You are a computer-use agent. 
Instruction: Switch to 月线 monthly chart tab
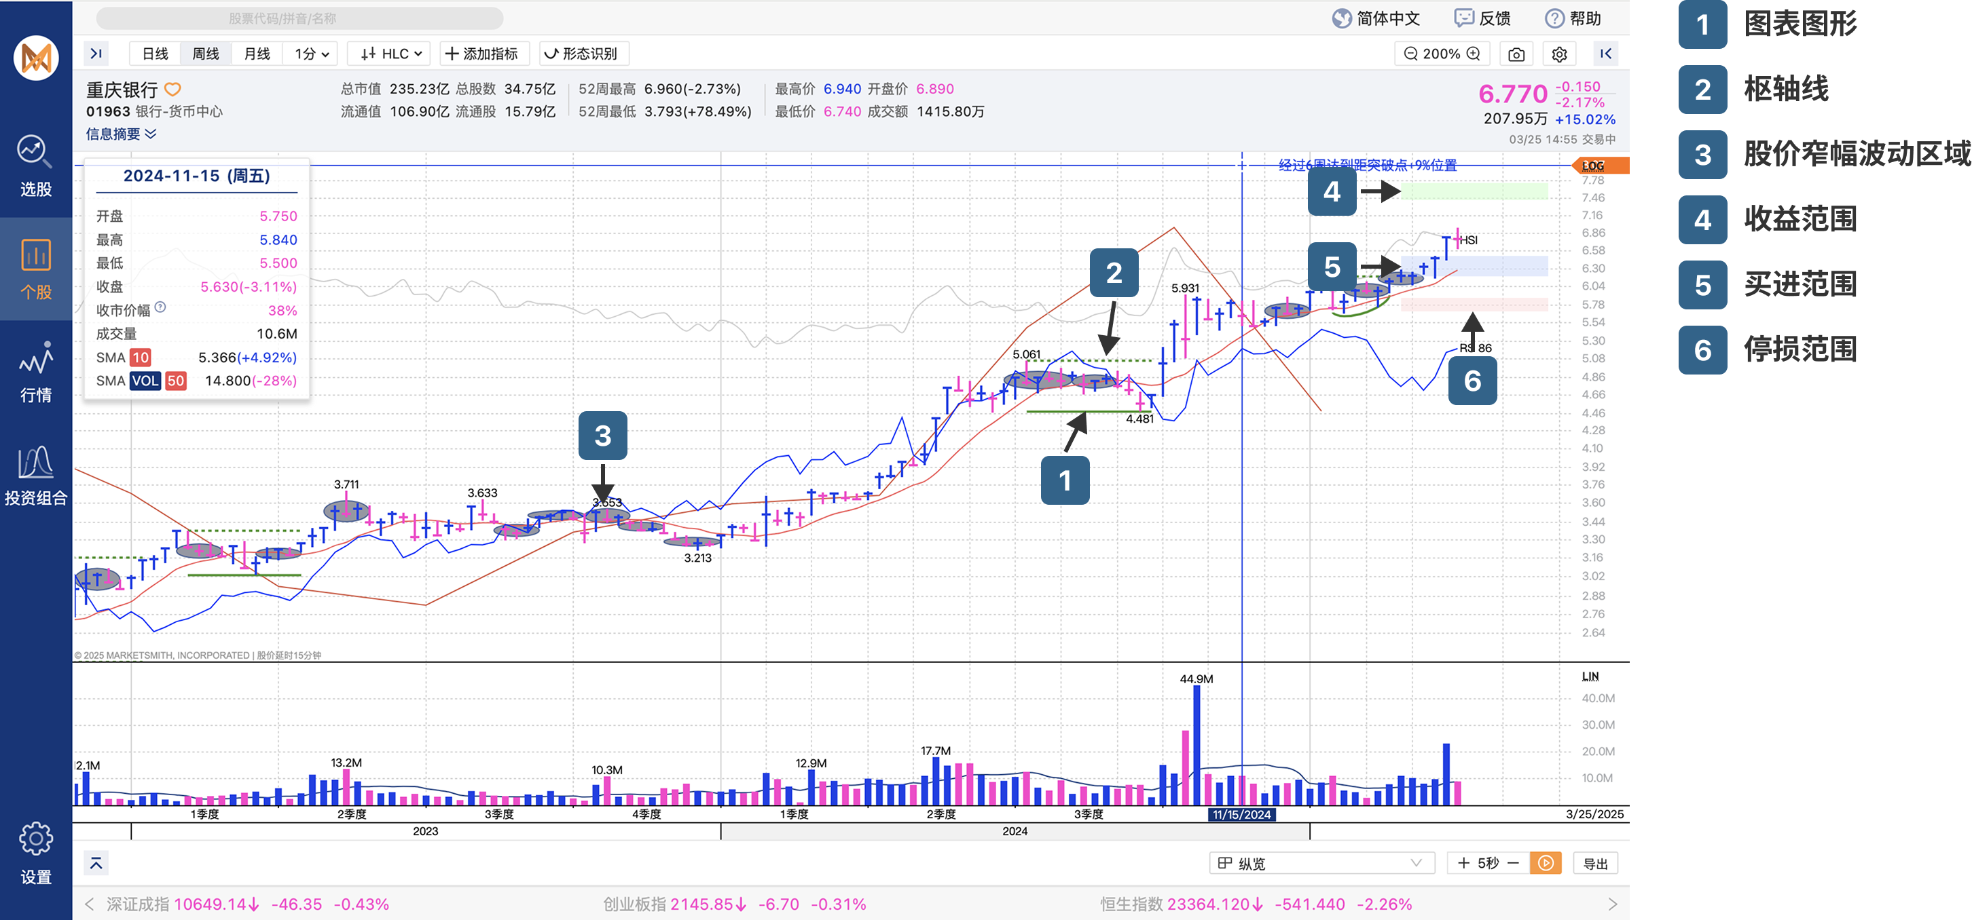[257, 54]
